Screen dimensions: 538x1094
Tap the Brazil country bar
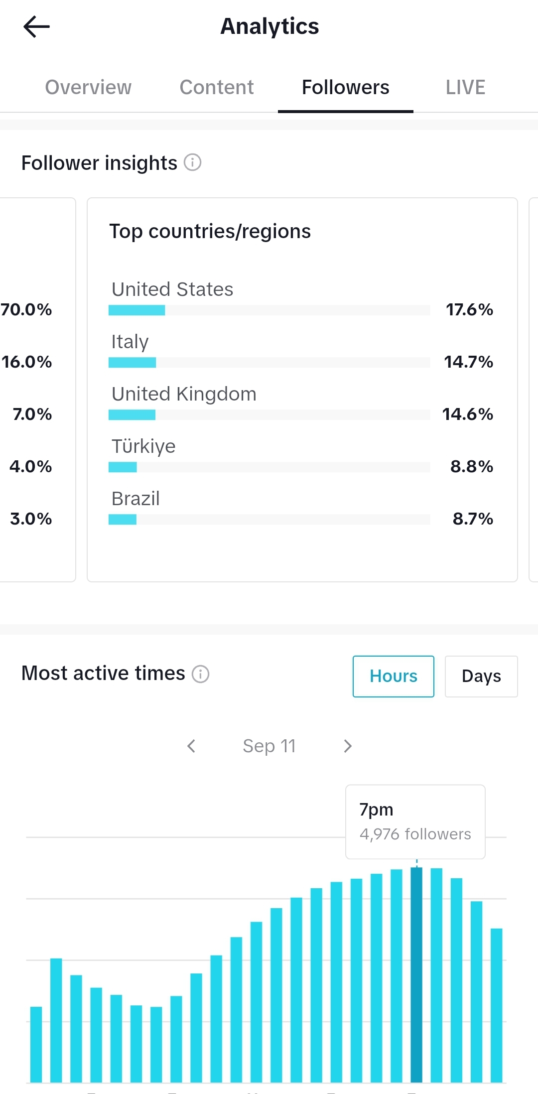pos(269,519)
